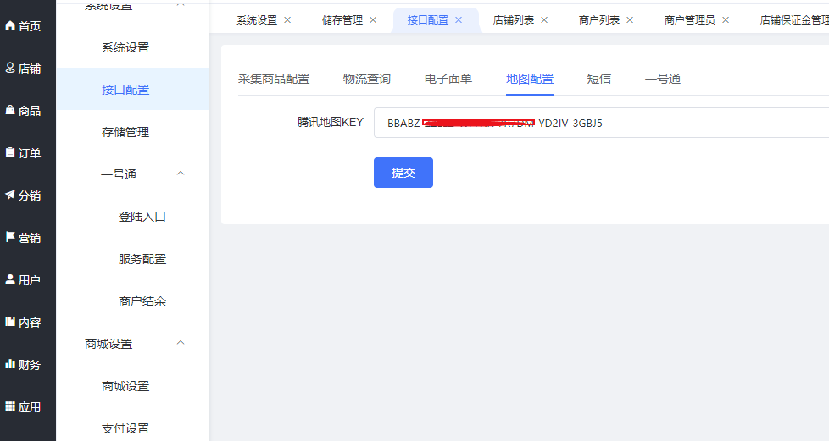Close the 店铺列表 tab
The width and height of the screenshot is (829, 441).
point(544,20)
